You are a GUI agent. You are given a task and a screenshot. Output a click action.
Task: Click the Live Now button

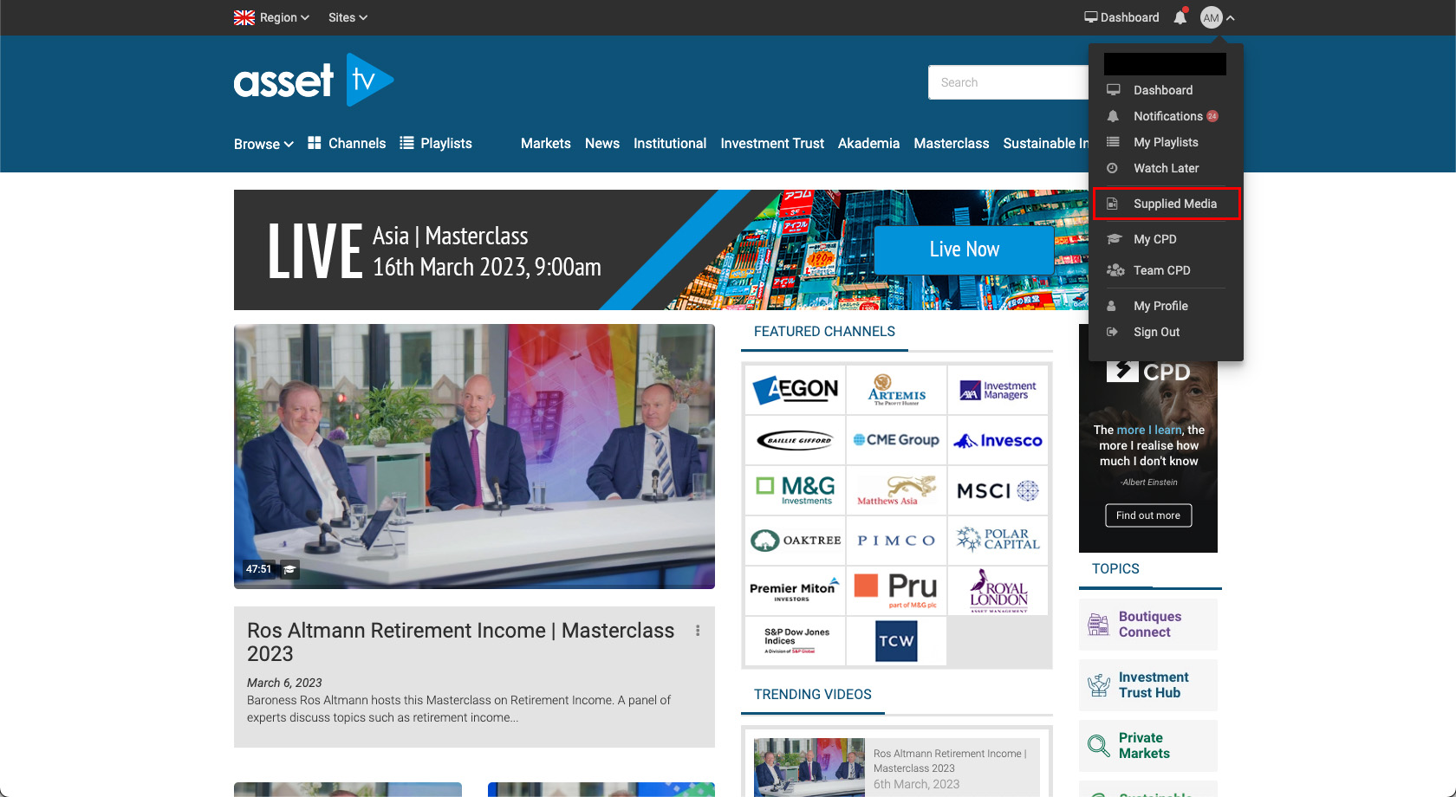964,249
